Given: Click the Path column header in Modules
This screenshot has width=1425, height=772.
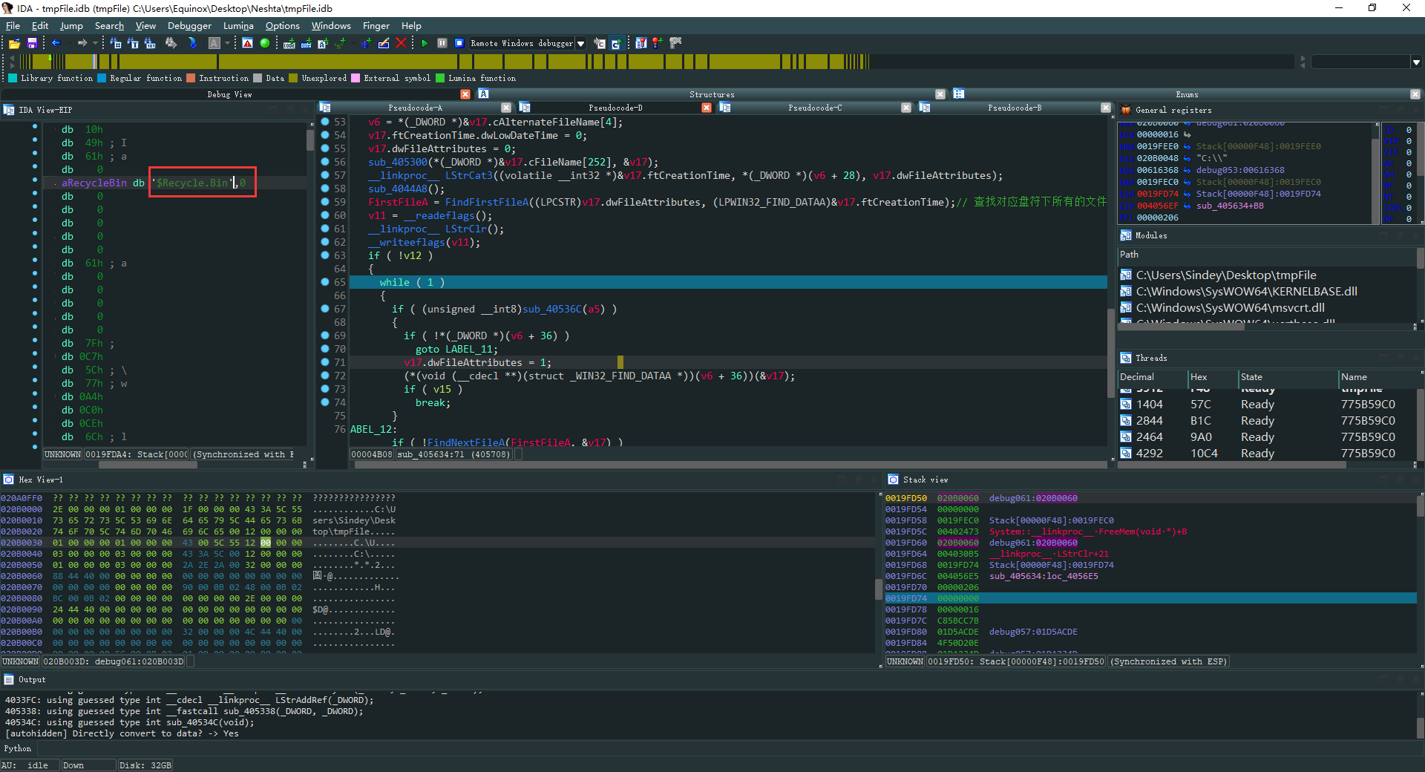Looking at the screenshot, I should point(1266,255).
